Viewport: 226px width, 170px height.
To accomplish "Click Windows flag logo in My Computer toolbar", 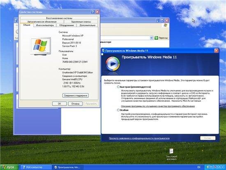I will 165,26.
